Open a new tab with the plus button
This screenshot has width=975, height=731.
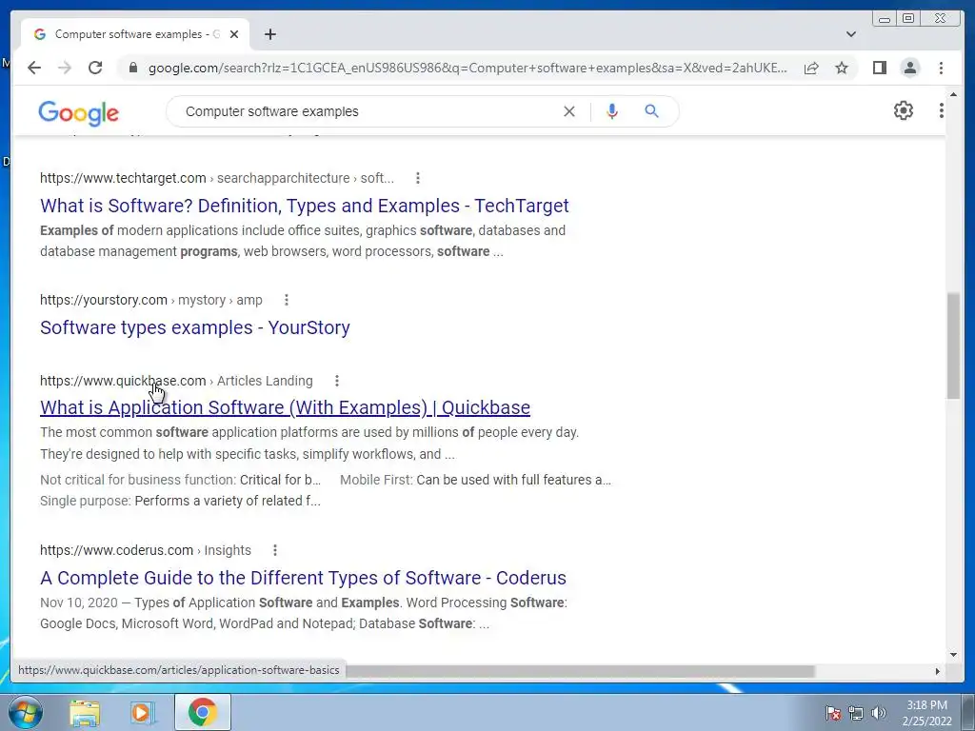click(x=269, y=34)
